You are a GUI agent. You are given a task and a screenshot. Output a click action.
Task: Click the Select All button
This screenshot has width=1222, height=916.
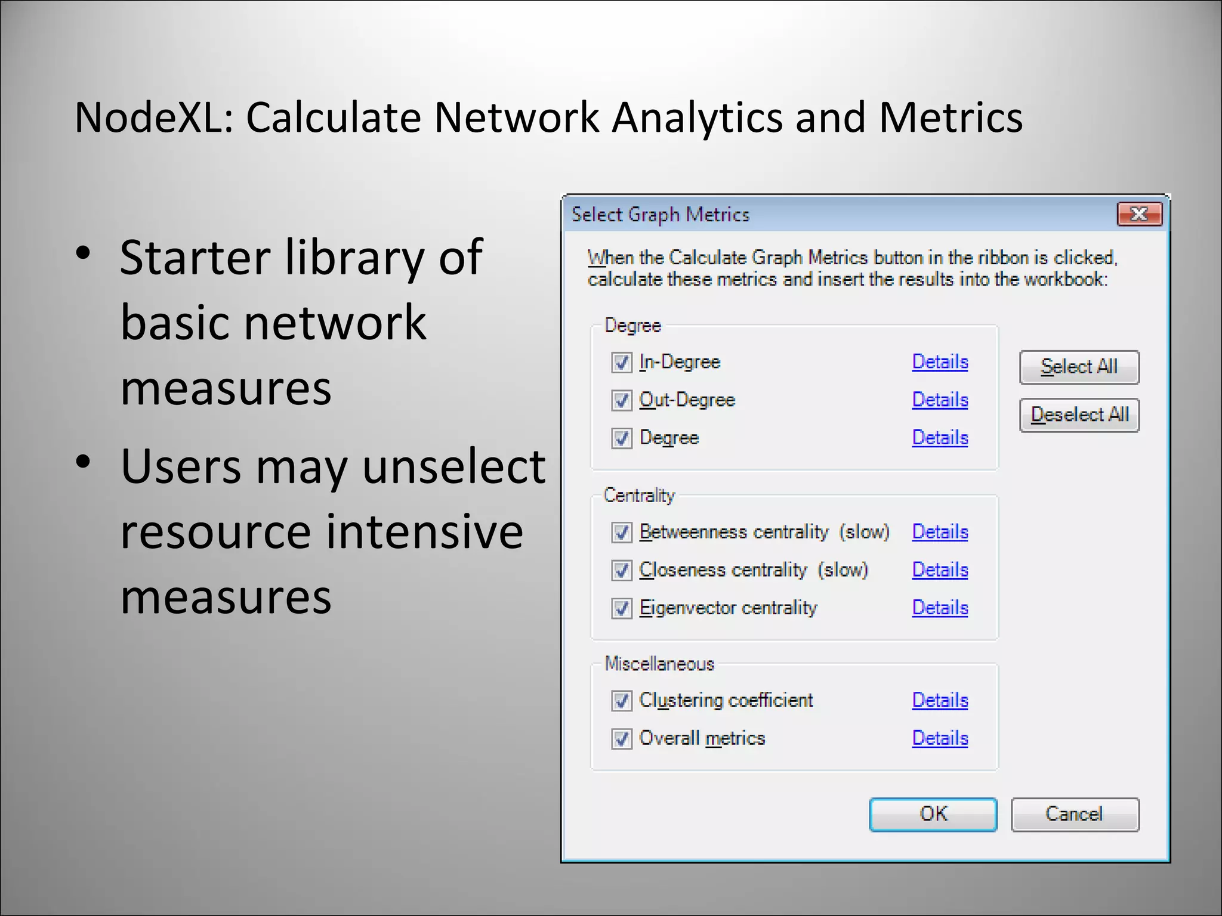(x=1079, y=367)
